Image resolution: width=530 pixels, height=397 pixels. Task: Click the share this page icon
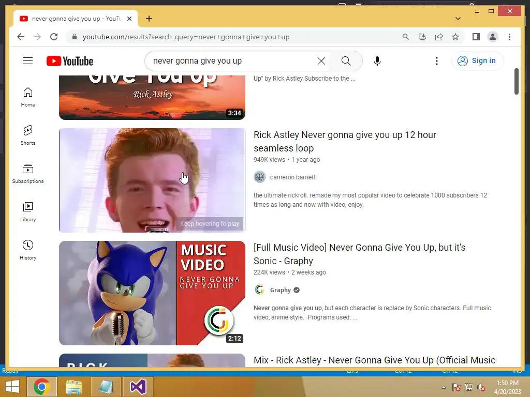[439, 37]
